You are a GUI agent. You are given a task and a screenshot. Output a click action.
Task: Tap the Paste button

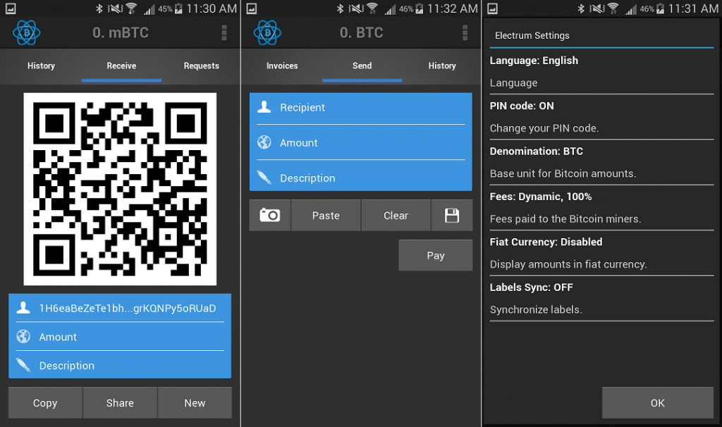click(x=326, y=216)
